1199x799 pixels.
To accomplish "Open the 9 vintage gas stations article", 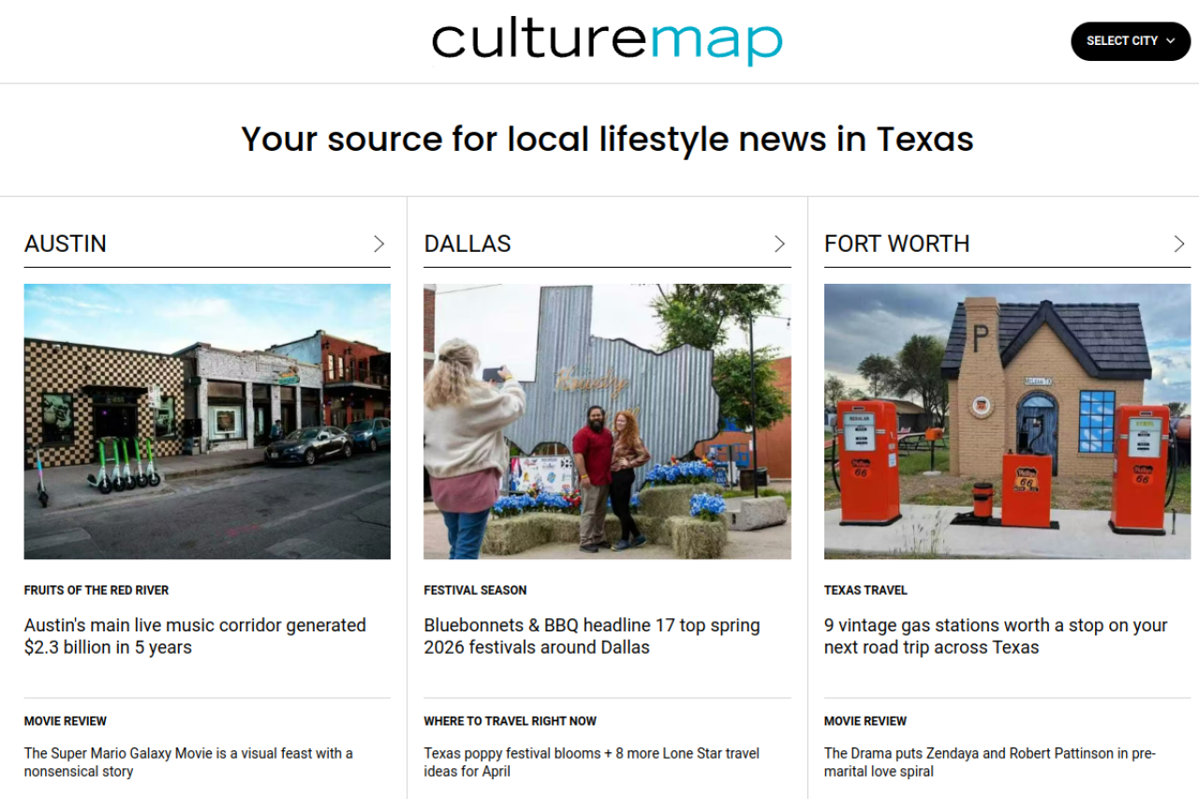I will [x=995, y=636].
